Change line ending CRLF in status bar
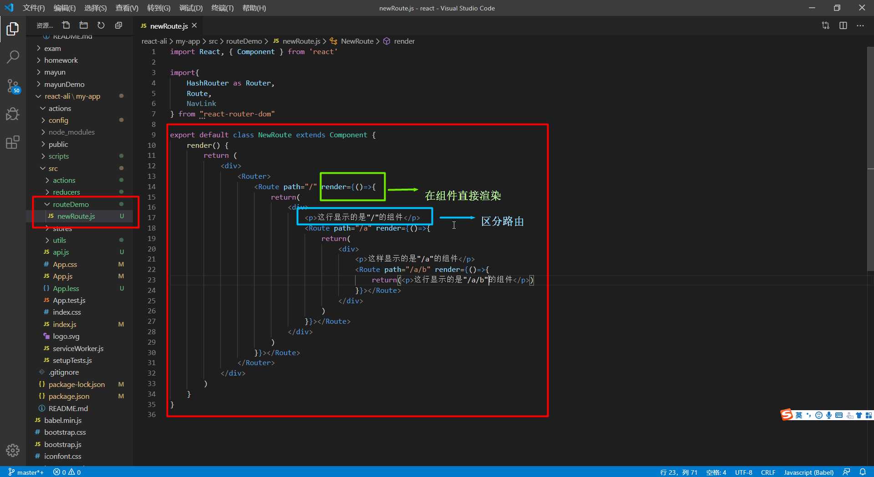This screenshot has height=477, width=874. (x=768, y=472)
